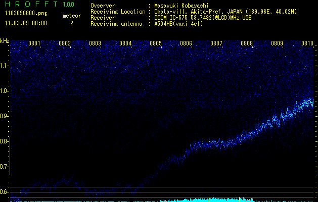Click the meteor count value 2

tap(72, 23)
